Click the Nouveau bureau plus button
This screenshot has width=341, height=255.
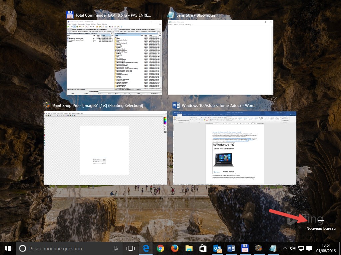(x=321, y=220)
